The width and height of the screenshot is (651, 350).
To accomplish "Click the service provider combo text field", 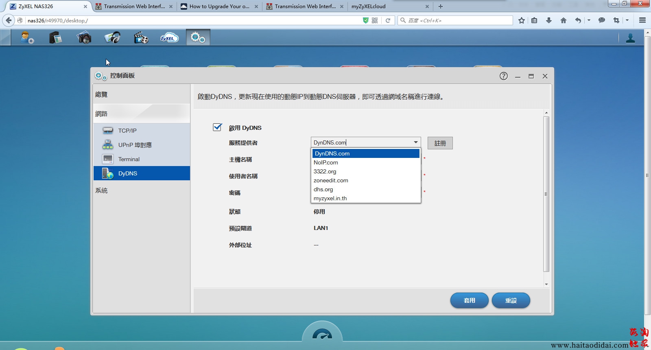I will (x=361, y=142).
